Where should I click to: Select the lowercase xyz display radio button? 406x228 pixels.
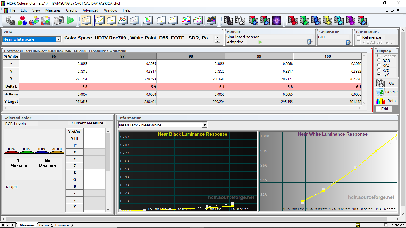coord(379,70)
